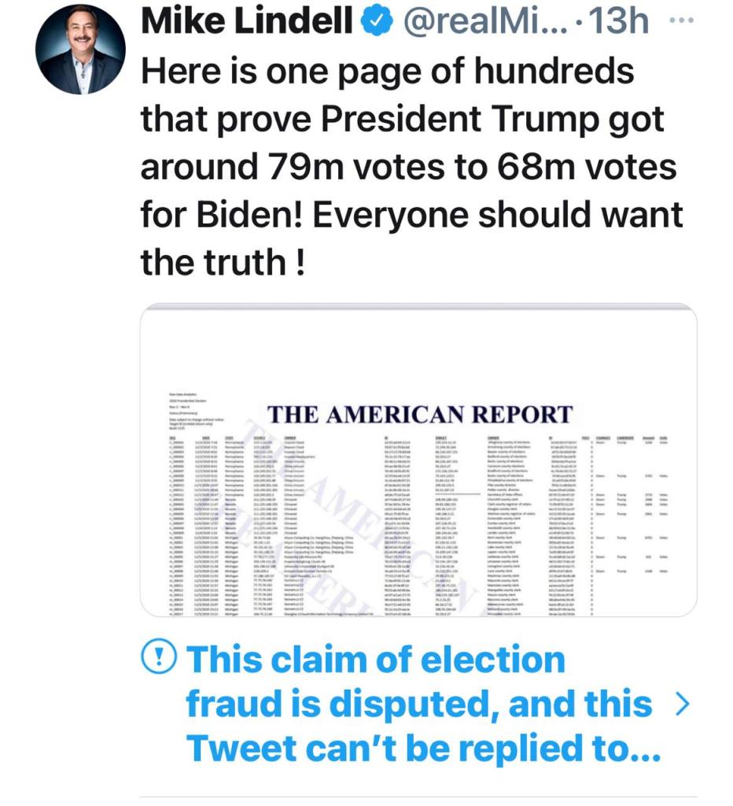Click the "This claim of election" line
Viewport: 733px width, 806px height.
coord(376,659)
